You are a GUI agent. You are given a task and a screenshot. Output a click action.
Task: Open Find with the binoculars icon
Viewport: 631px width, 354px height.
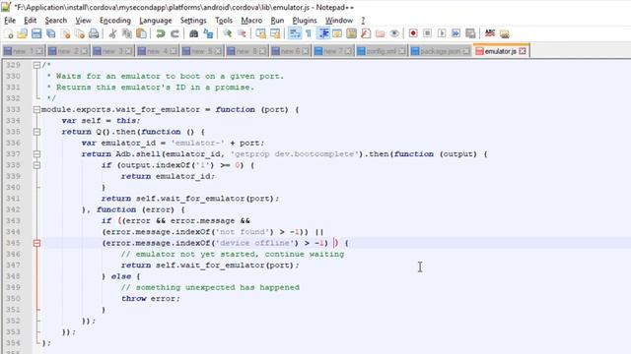[x=193, y=33]
